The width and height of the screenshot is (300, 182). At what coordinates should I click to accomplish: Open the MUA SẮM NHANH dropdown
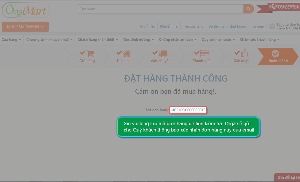25,27
